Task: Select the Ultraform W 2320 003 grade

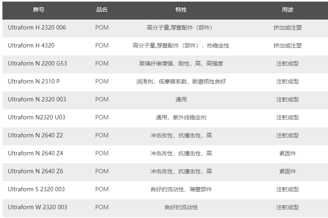Action: point(38,207)
